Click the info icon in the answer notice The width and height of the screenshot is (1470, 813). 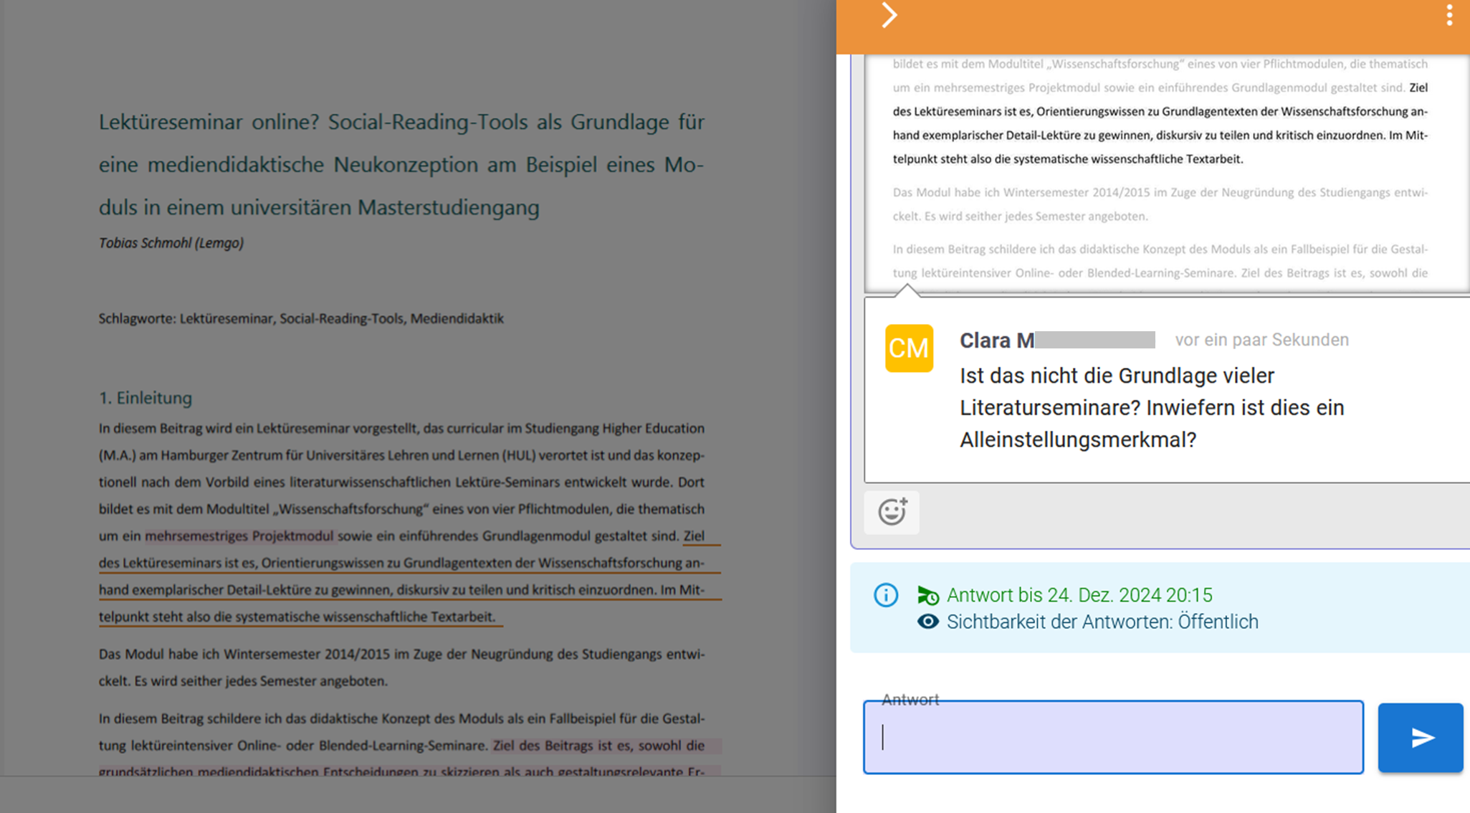(886, 595)
